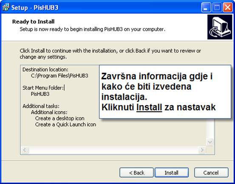235x184 pixels.
Task: Click the Start Menu folder label line
Action: [43, 88]
